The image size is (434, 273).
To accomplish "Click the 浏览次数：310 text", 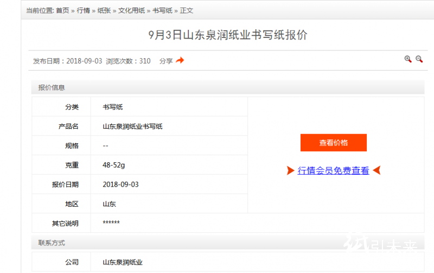I will [x=128, y=61].
